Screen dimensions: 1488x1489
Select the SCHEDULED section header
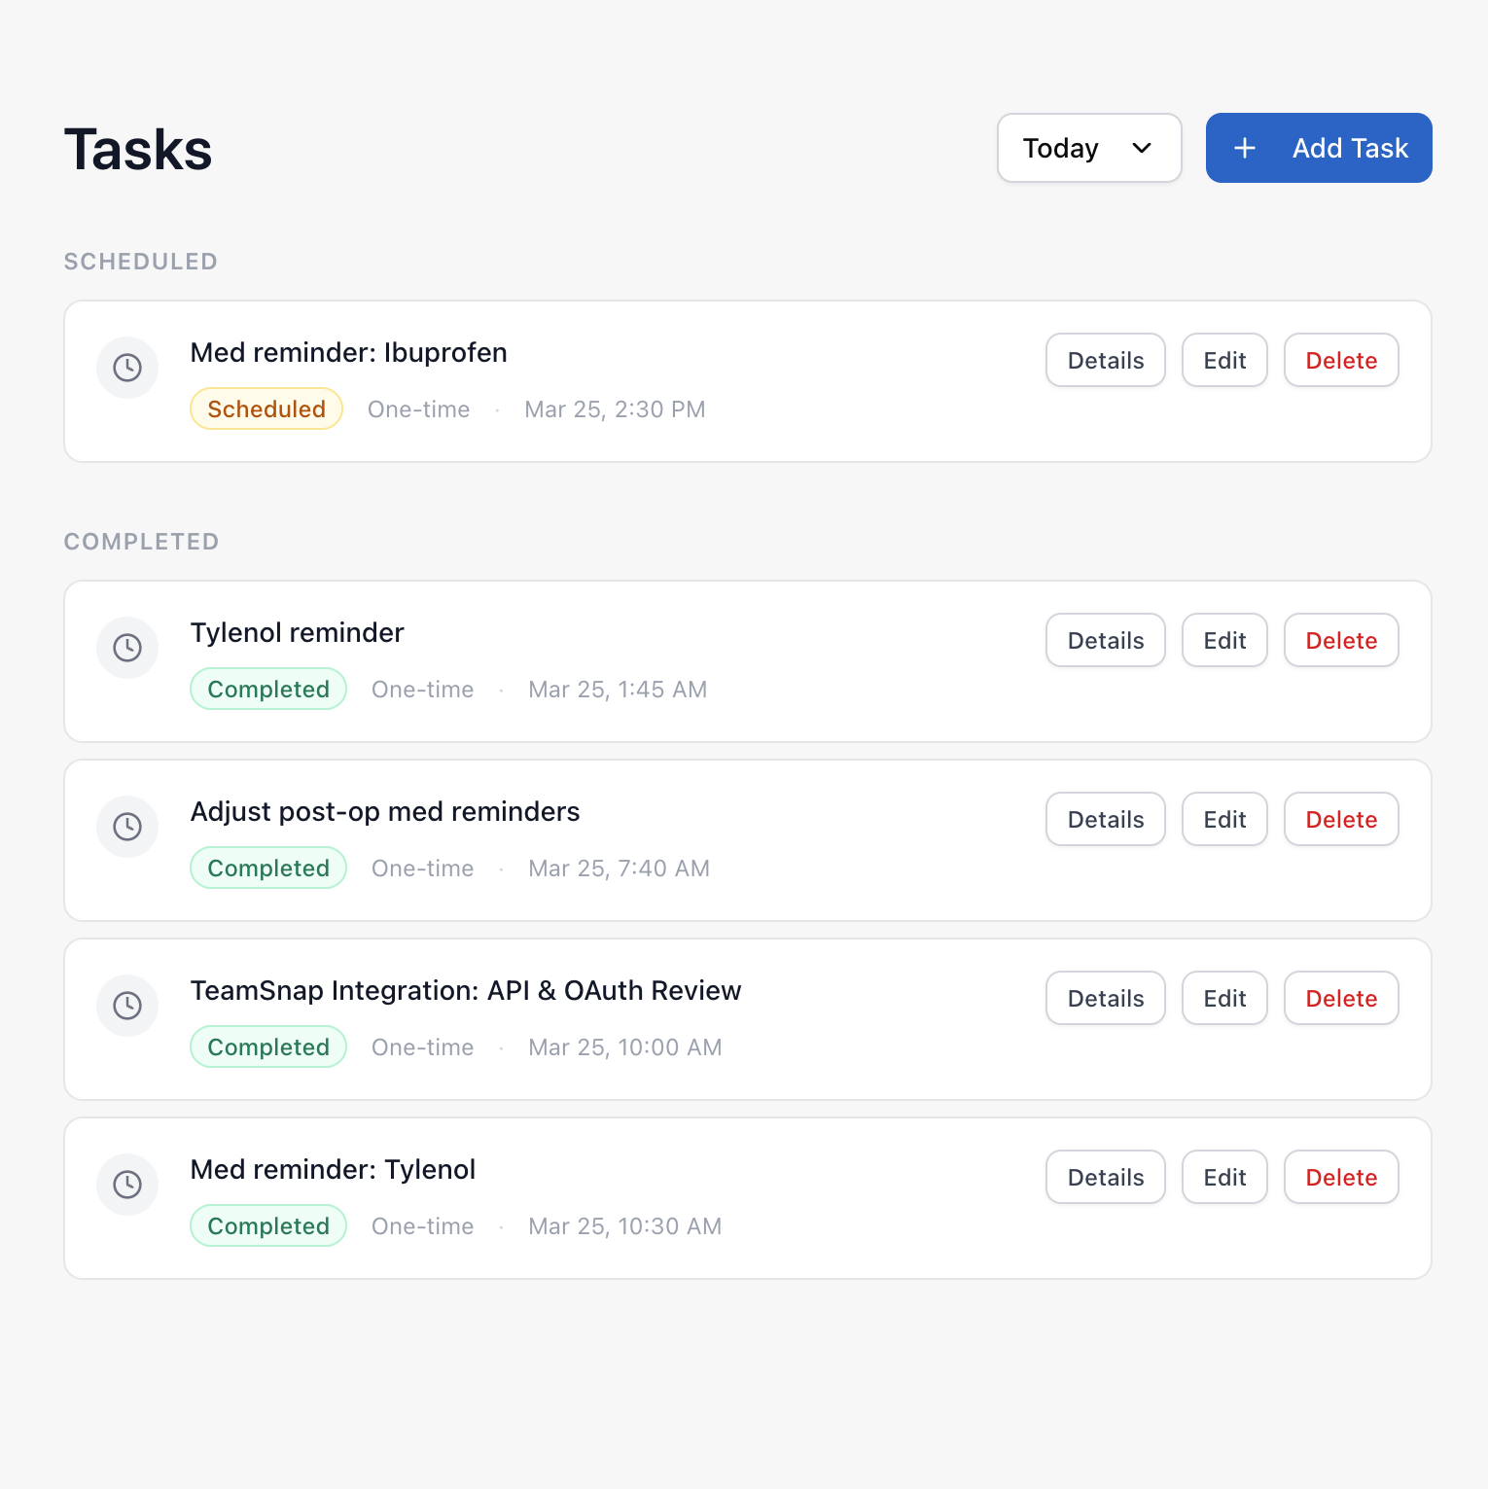[x=140, y=261]
